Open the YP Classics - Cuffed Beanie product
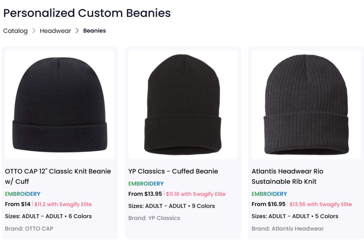 coord(173,171)
